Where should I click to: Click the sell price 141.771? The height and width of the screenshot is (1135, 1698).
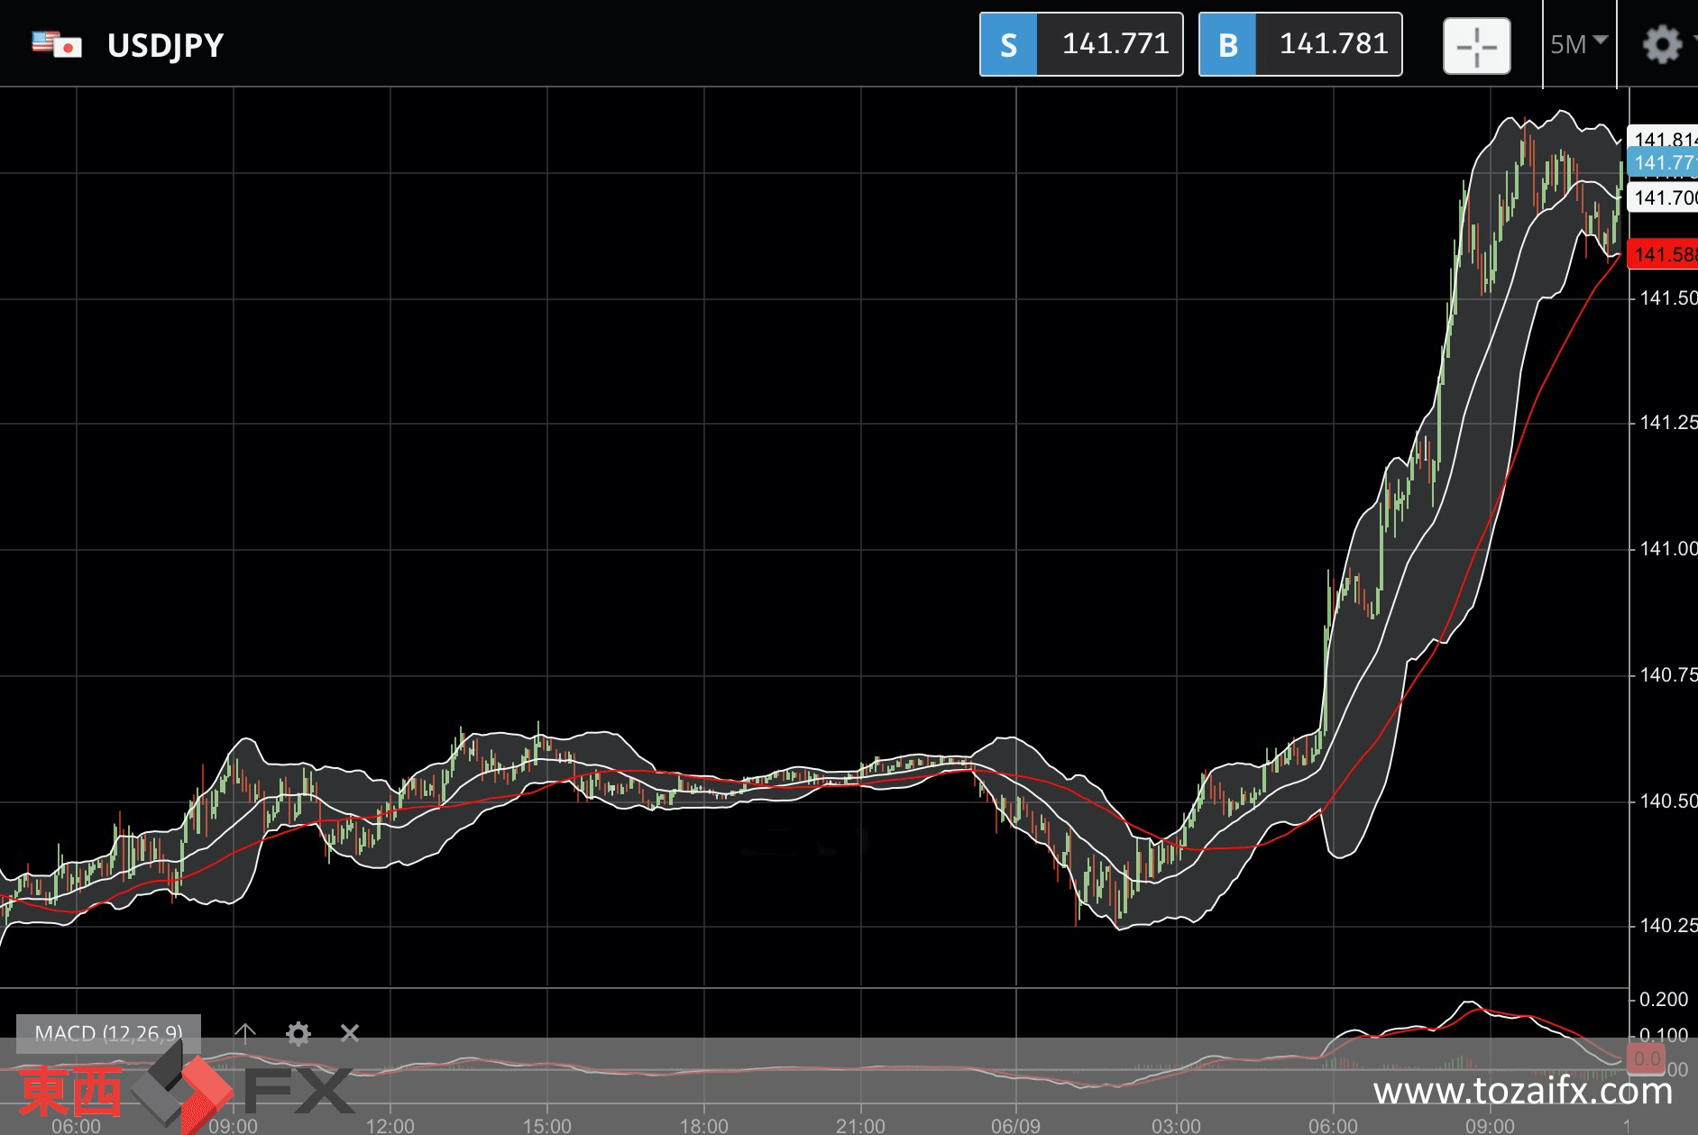[1115, 44]
